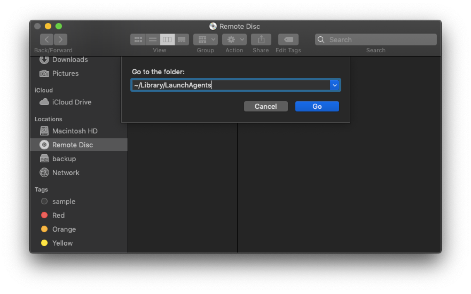Expand the folder path history dropdown
Image resolution: width=471 pixels, height=294 pixels.
335,85
